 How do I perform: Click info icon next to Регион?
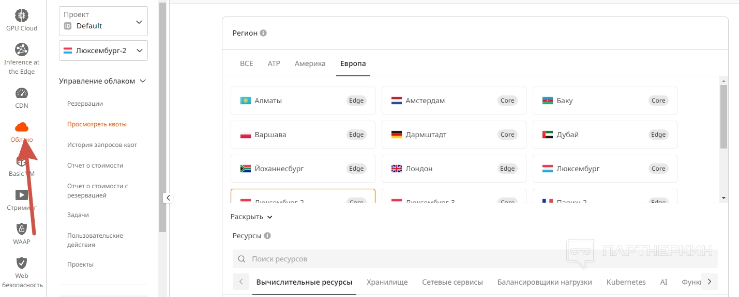263,33
